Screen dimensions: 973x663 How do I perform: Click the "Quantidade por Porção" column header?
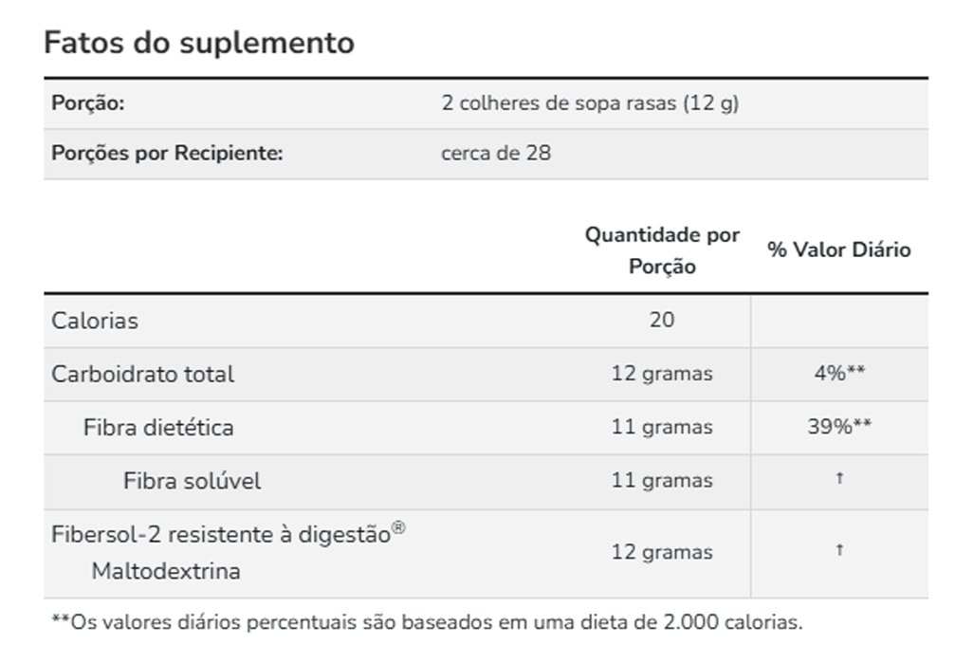(x=662, y=250)
